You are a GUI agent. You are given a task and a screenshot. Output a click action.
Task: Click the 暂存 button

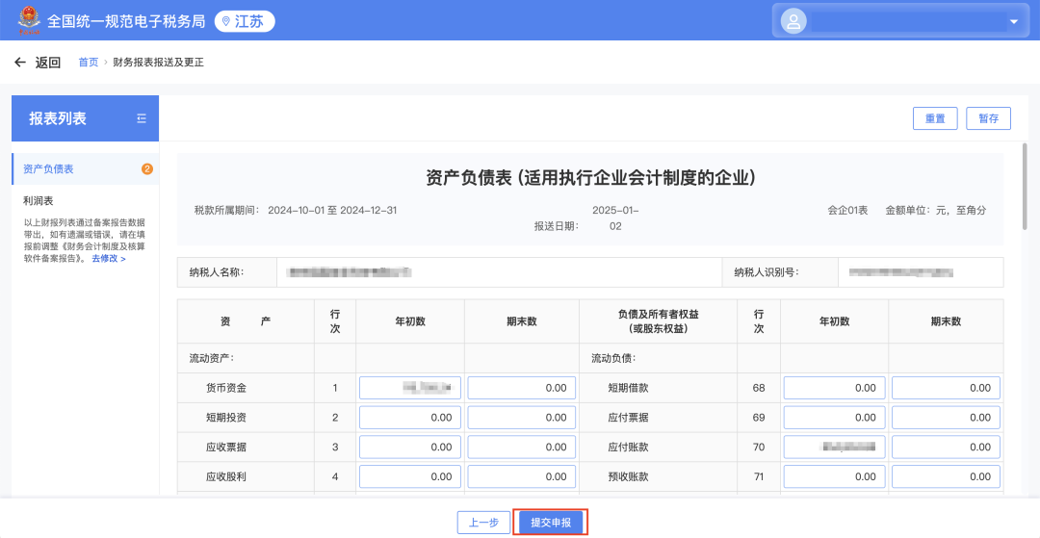[x=988, y=118]
